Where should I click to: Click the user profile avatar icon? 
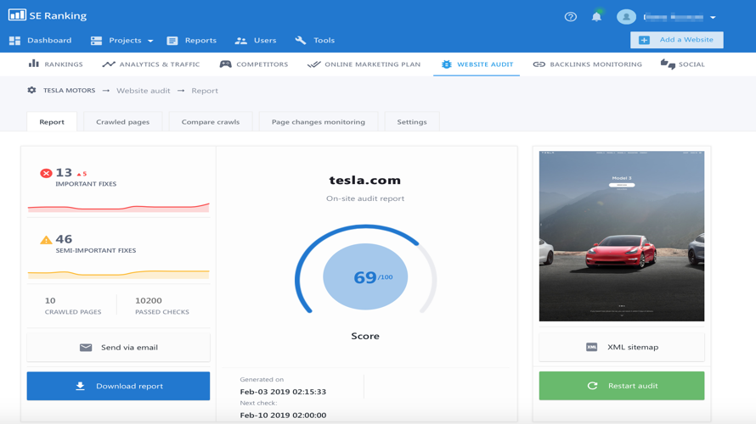(x=626, y=17)
